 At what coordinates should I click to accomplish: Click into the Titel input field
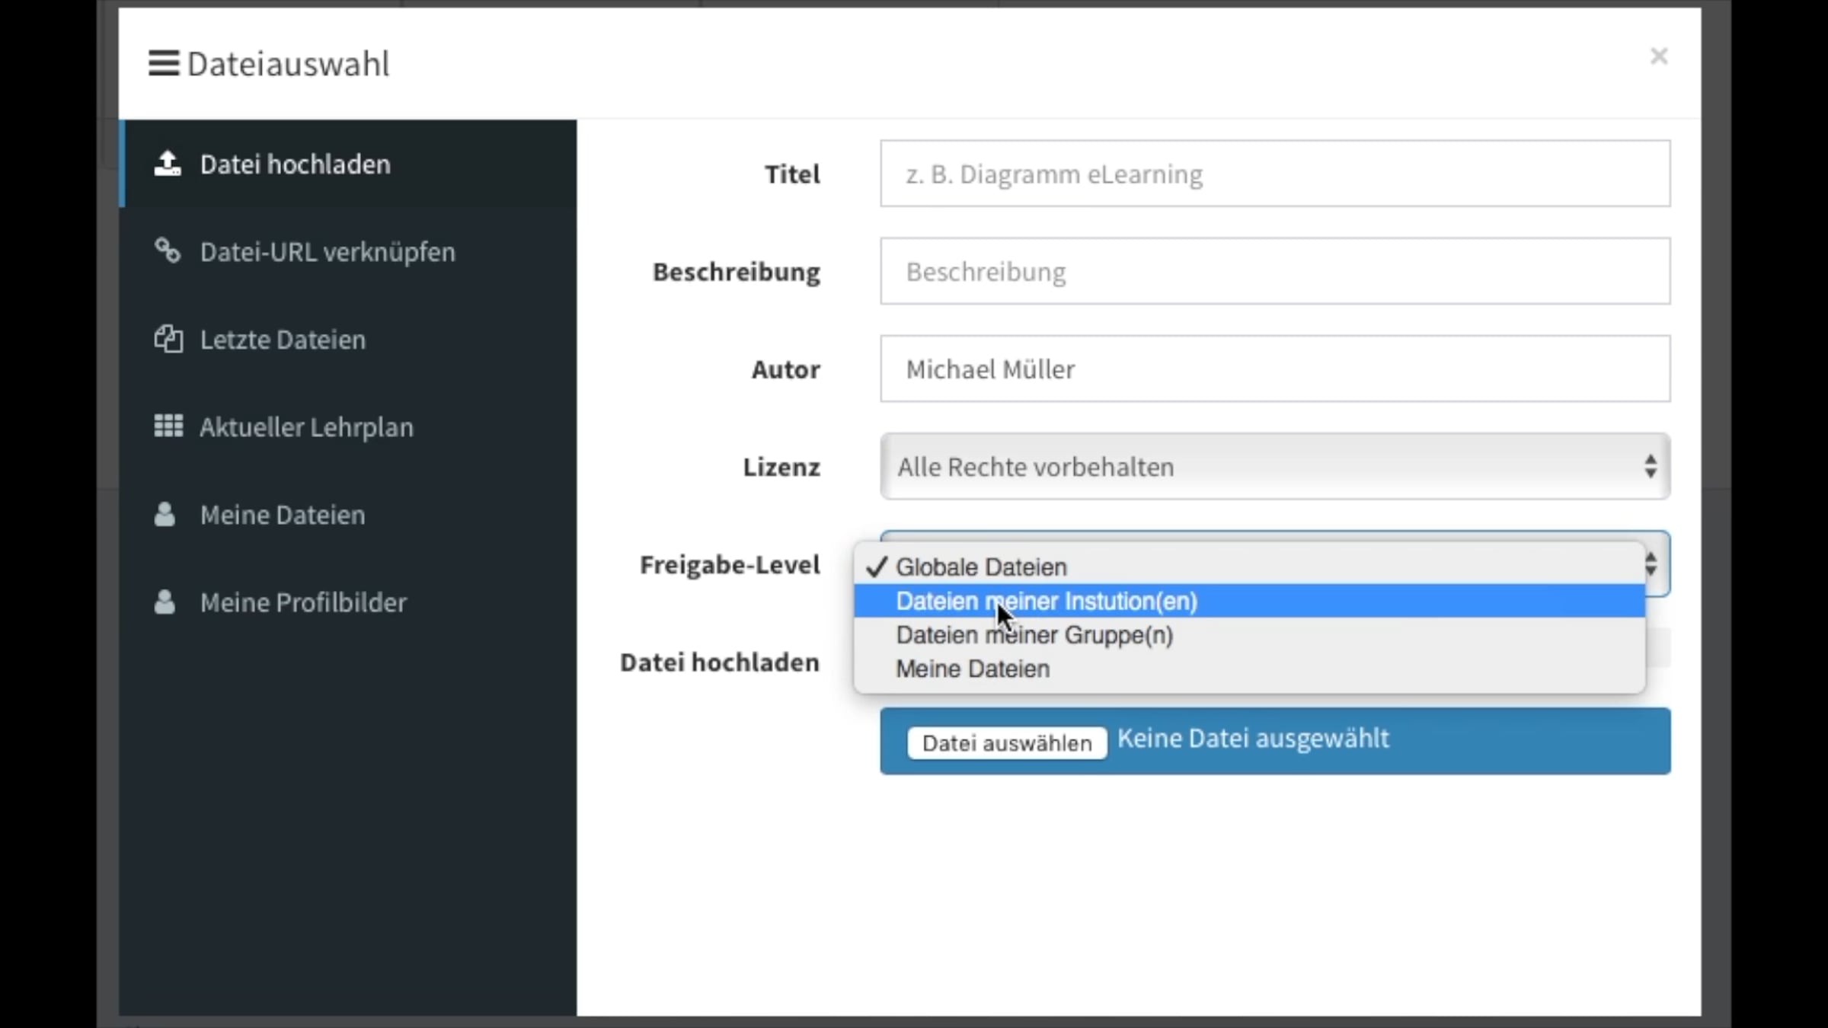click(1274, 174)
